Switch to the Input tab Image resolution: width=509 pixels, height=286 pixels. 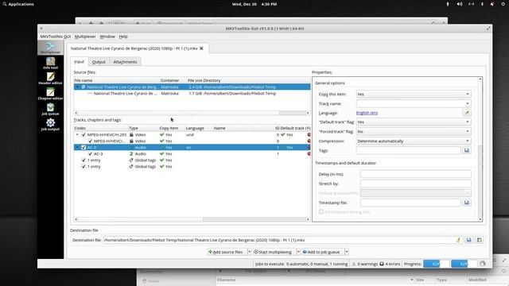pos(80,62)
